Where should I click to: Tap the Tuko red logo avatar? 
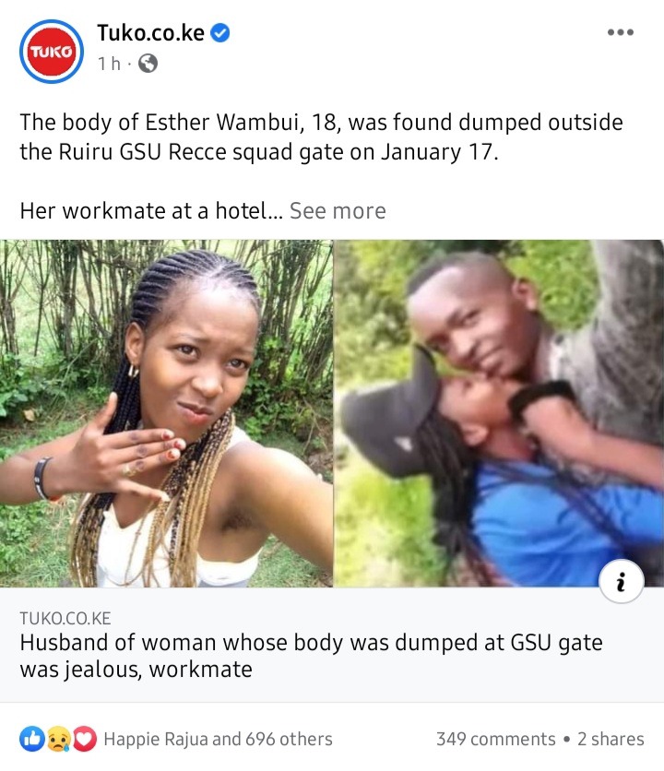(x=52, y=51)
